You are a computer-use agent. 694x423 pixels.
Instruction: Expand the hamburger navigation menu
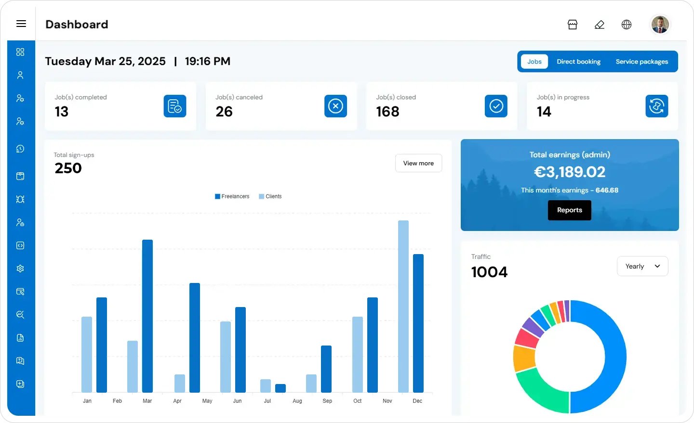click(21, 23)
